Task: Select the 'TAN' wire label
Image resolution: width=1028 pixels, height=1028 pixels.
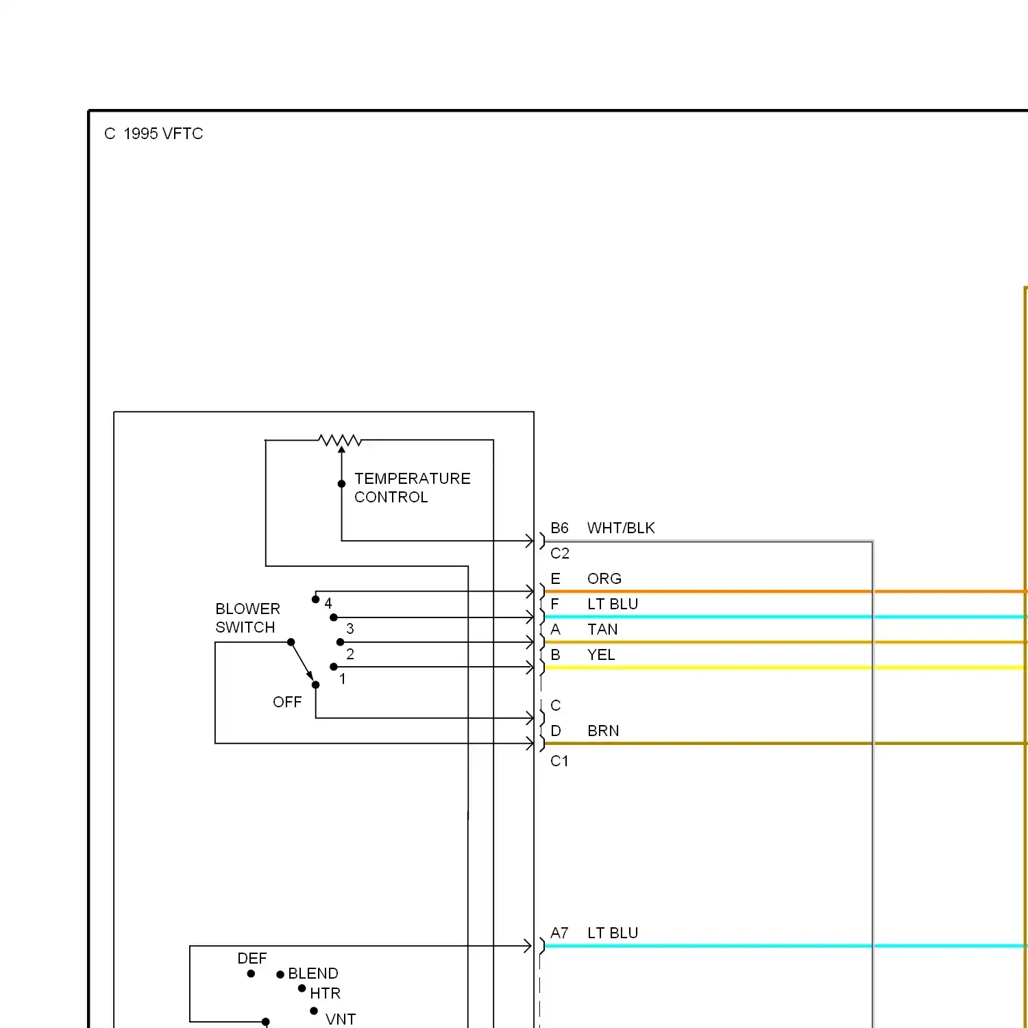Action: [x=602, y=629]
